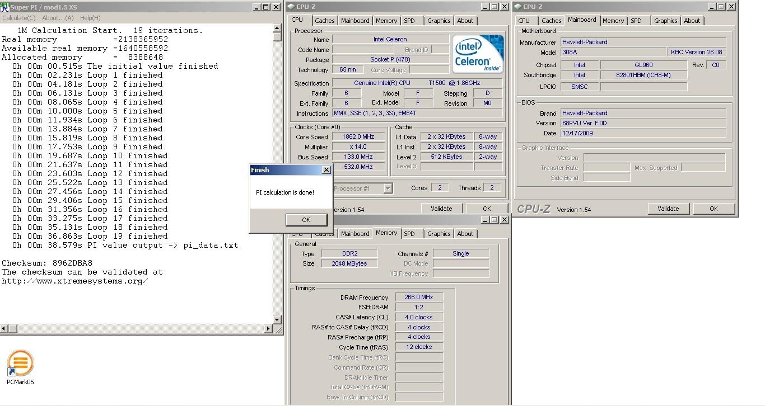
Task: Switch to Caches tab in first CPU-Z window
Action: (324, 21)
